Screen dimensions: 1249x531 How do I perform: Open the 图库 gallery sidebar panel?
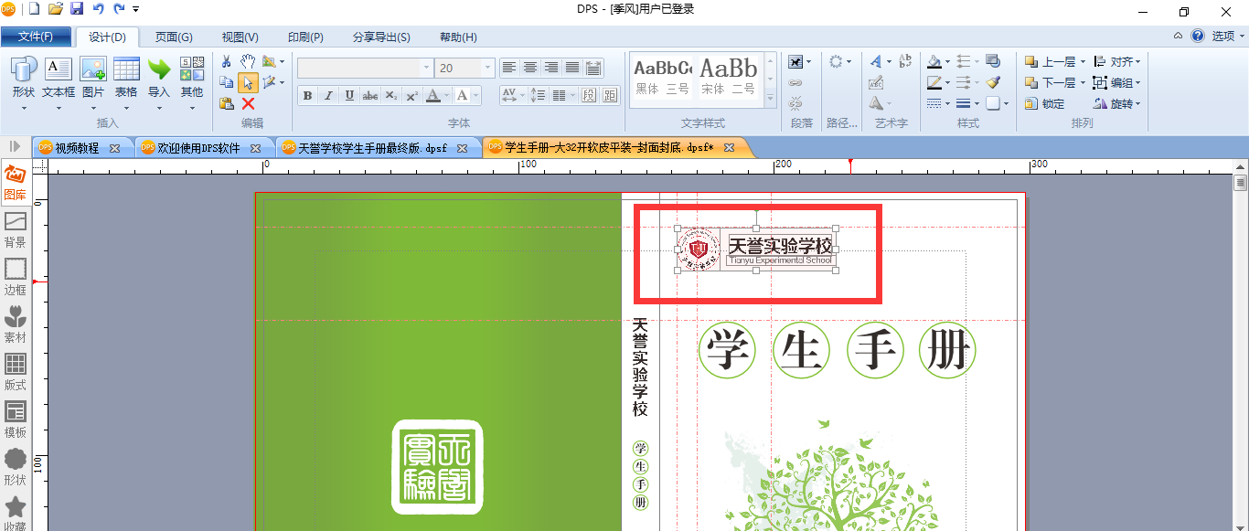15,183
